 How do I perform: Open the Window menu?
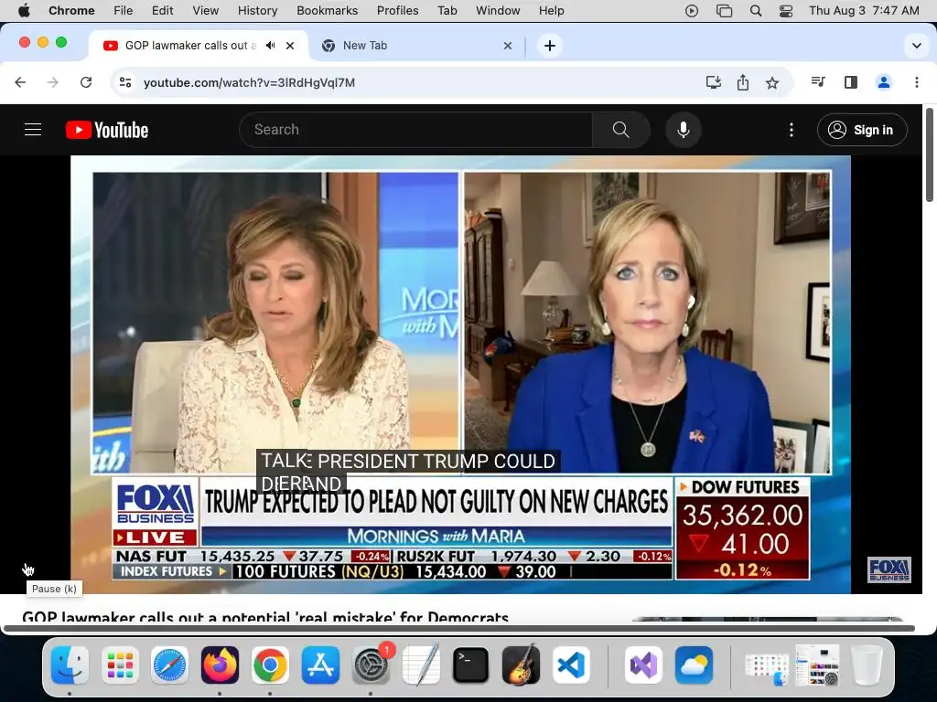click(498, 10)
